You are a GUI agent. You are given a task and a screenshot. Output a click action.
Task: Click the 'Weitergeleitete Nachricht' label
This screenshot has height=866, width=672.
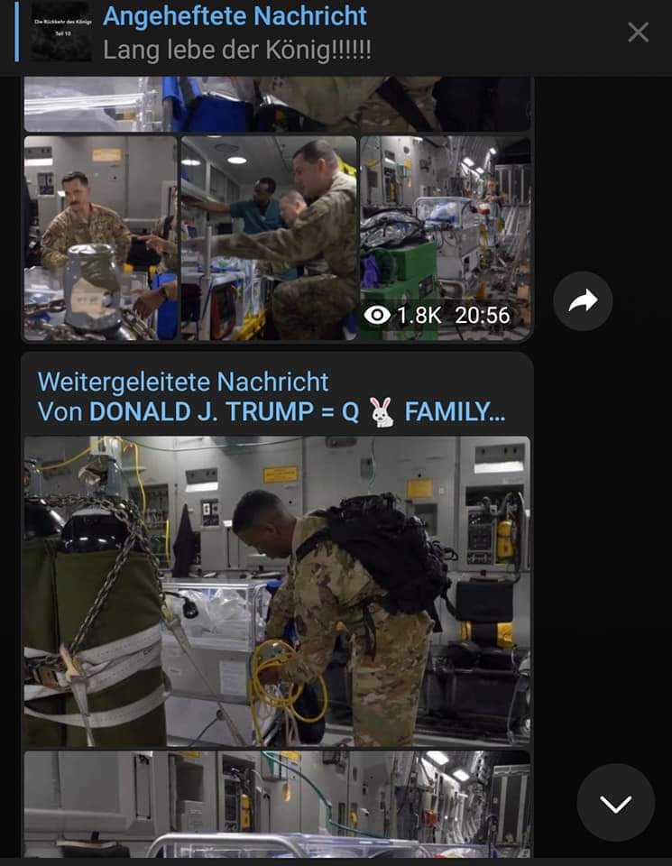tap(183, 382)
